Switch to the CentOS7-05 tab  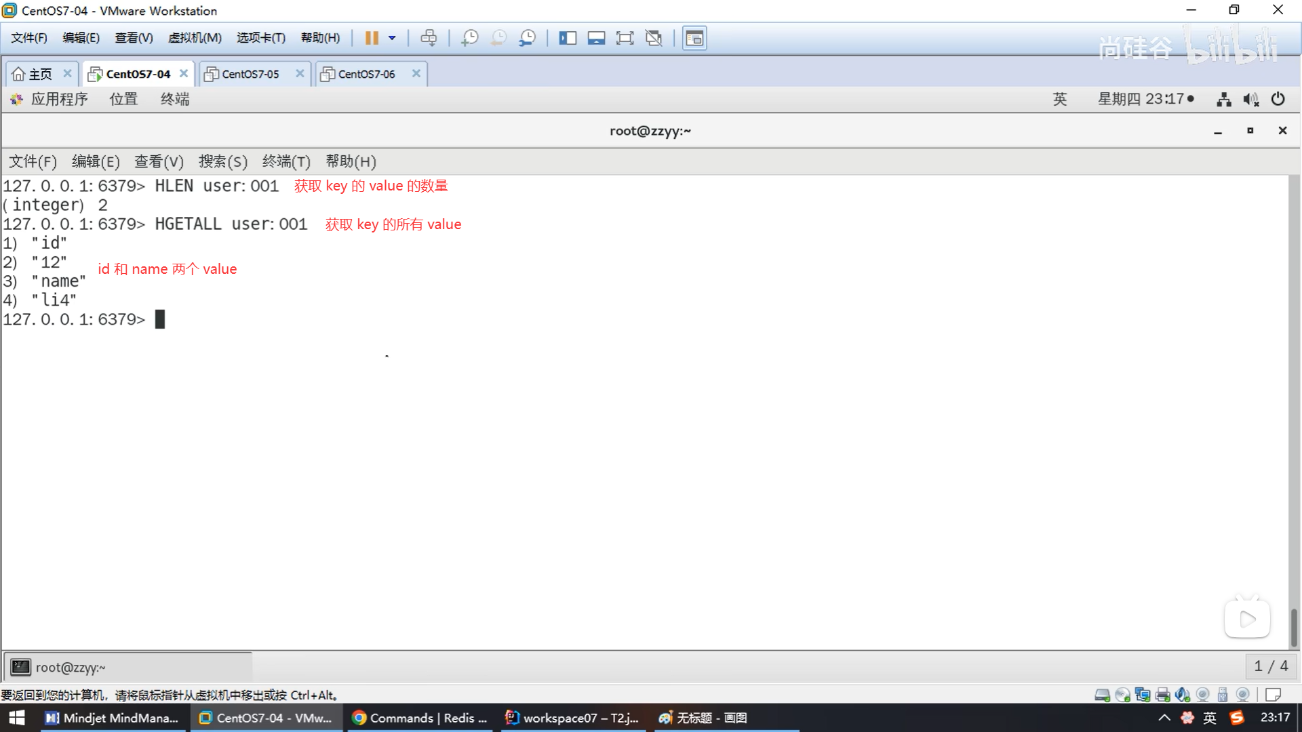point(250,74)
